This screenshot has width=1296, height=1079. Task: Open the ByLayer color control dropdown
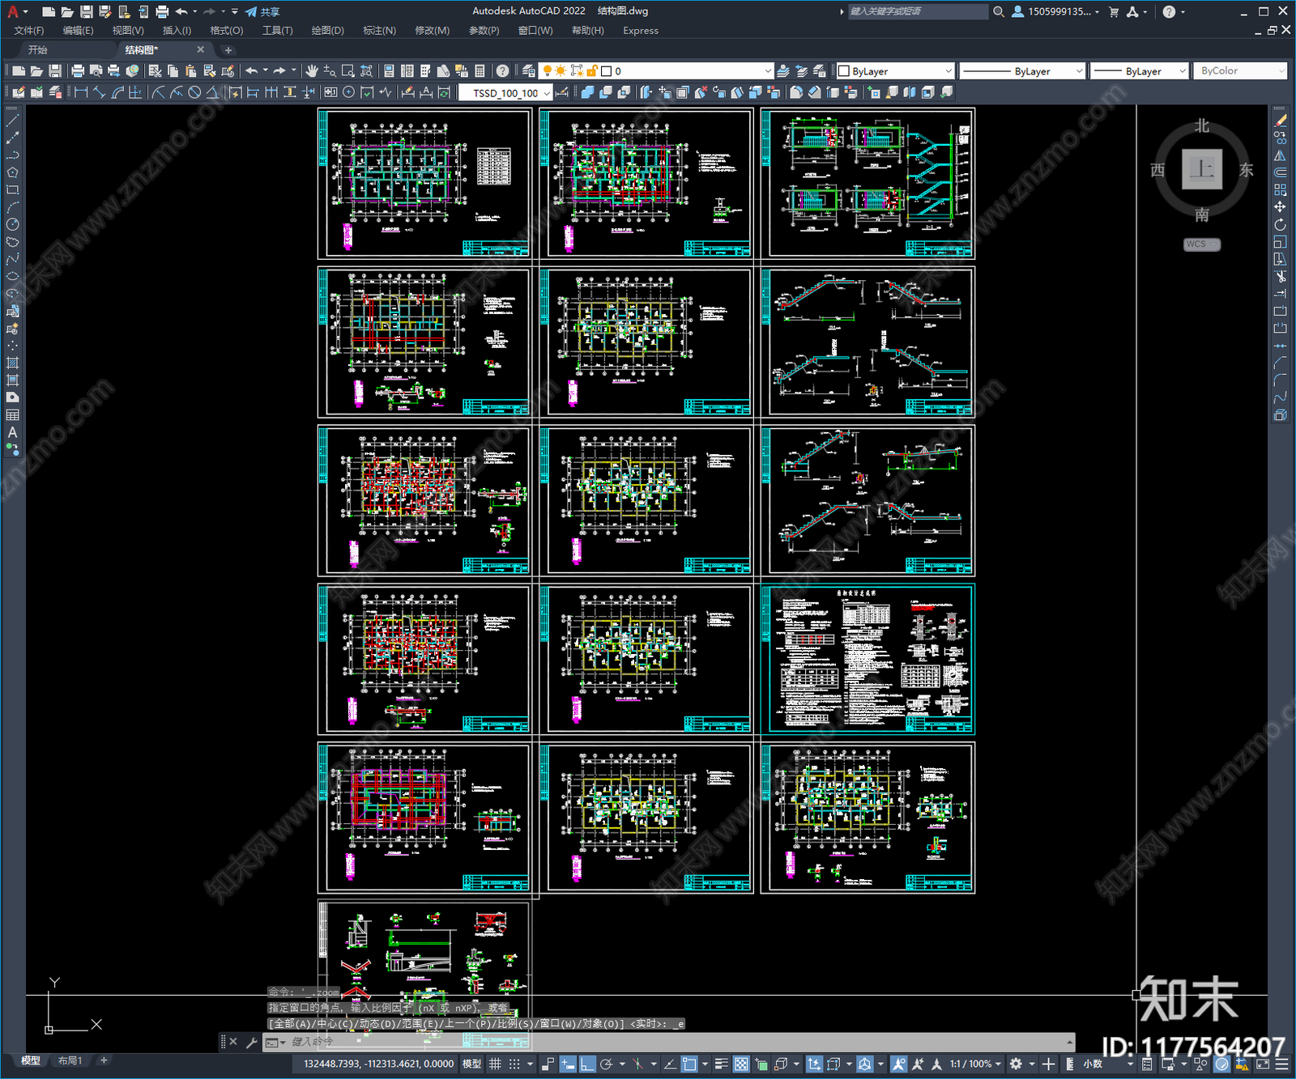895,71
